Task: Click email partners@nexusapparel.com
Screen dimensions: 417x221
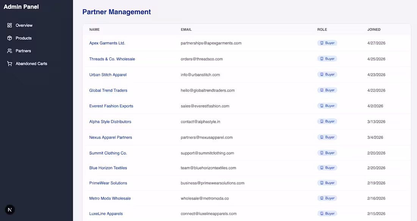Action: [x=207, y=137]
